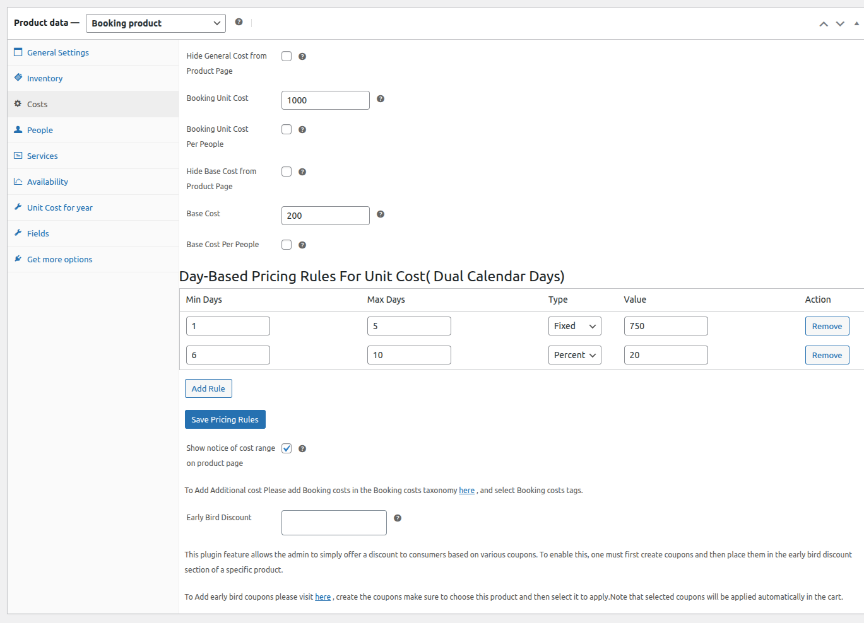Click help icon next to product type dropdown
The height and width of the screenshot is (623, 864).
pyautogui.click(x=239, y=22)
